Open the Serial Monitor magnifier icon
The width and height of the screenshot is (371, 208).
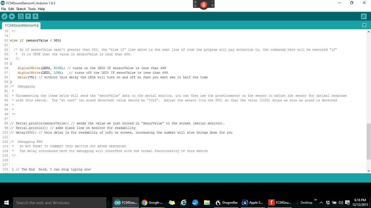(x=363, y=16)
